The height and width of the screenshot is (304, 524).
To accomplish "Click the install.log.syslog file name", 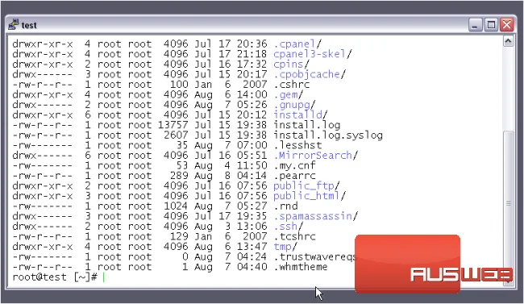I will (328, 135).
